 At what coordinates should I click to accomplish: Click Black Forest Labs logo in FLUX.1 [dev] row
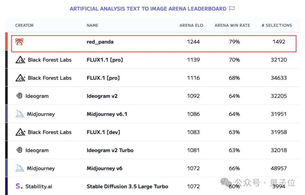click(20, 132)
